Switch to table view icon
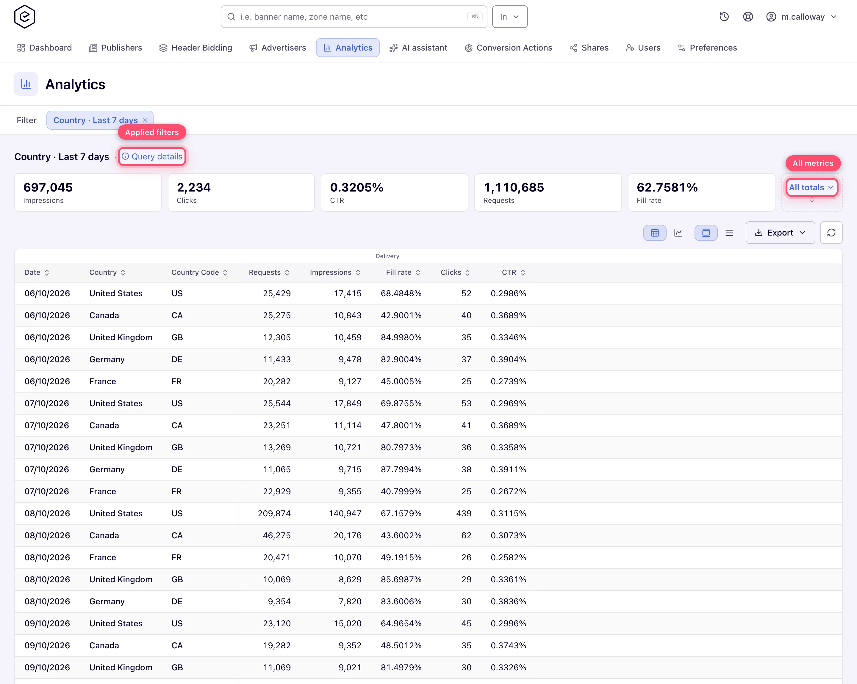857x684 pixels. coord(655,233)
